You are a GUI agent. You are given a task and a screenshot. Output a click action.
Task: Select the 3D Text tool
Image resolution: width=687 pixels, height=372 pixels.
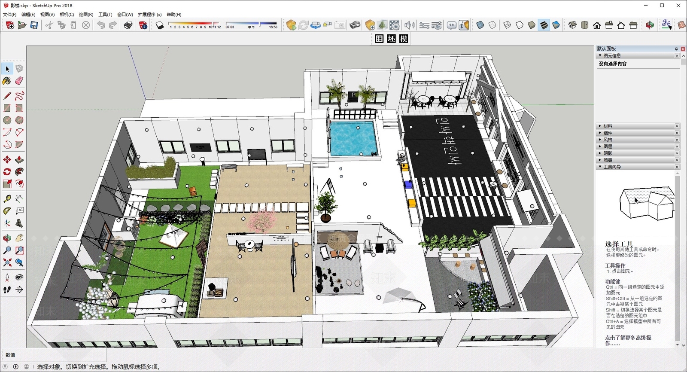19,223
